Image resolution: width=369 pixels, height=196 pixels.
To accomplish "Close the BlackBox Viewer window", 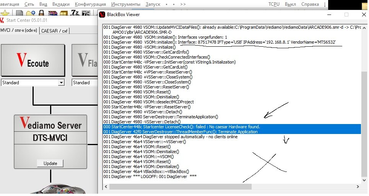I will click(x=364, y=15).
